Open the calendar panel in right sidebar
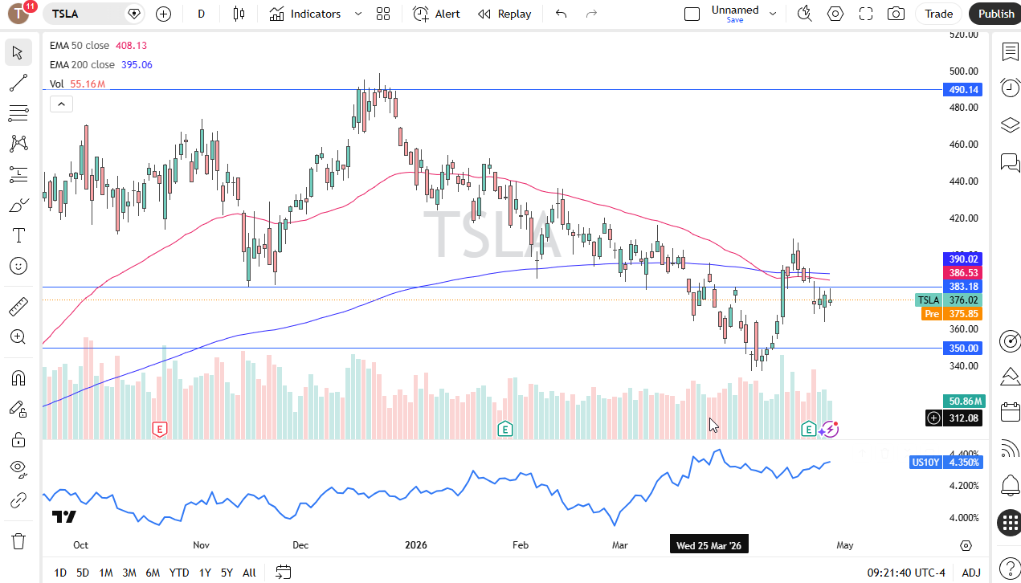 (x=1010, y=413)
